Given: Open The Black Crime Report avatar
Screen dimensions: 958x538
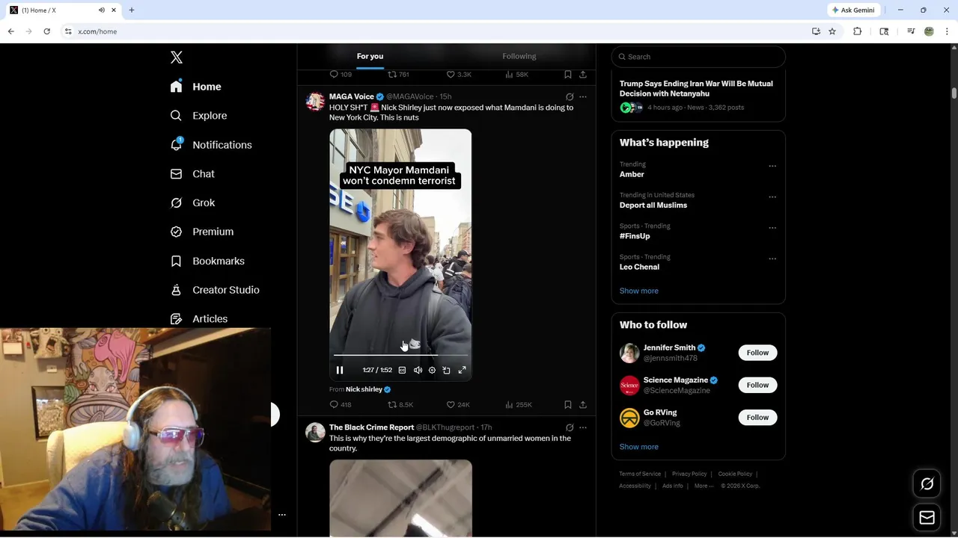Looking at the screenshot, I should click(315, 433).
